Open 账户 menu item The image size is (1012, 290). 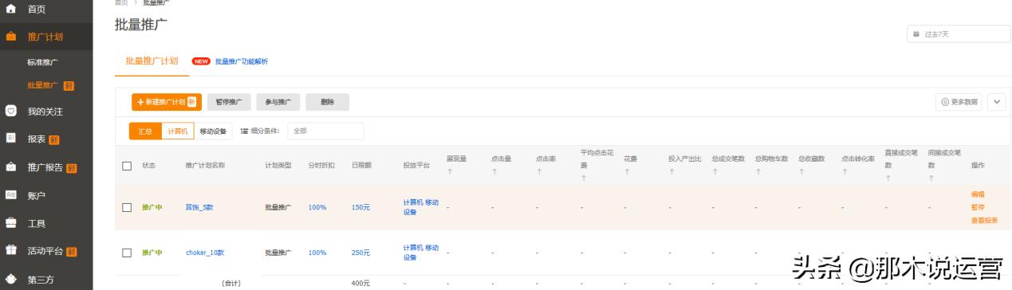point(37,195)
